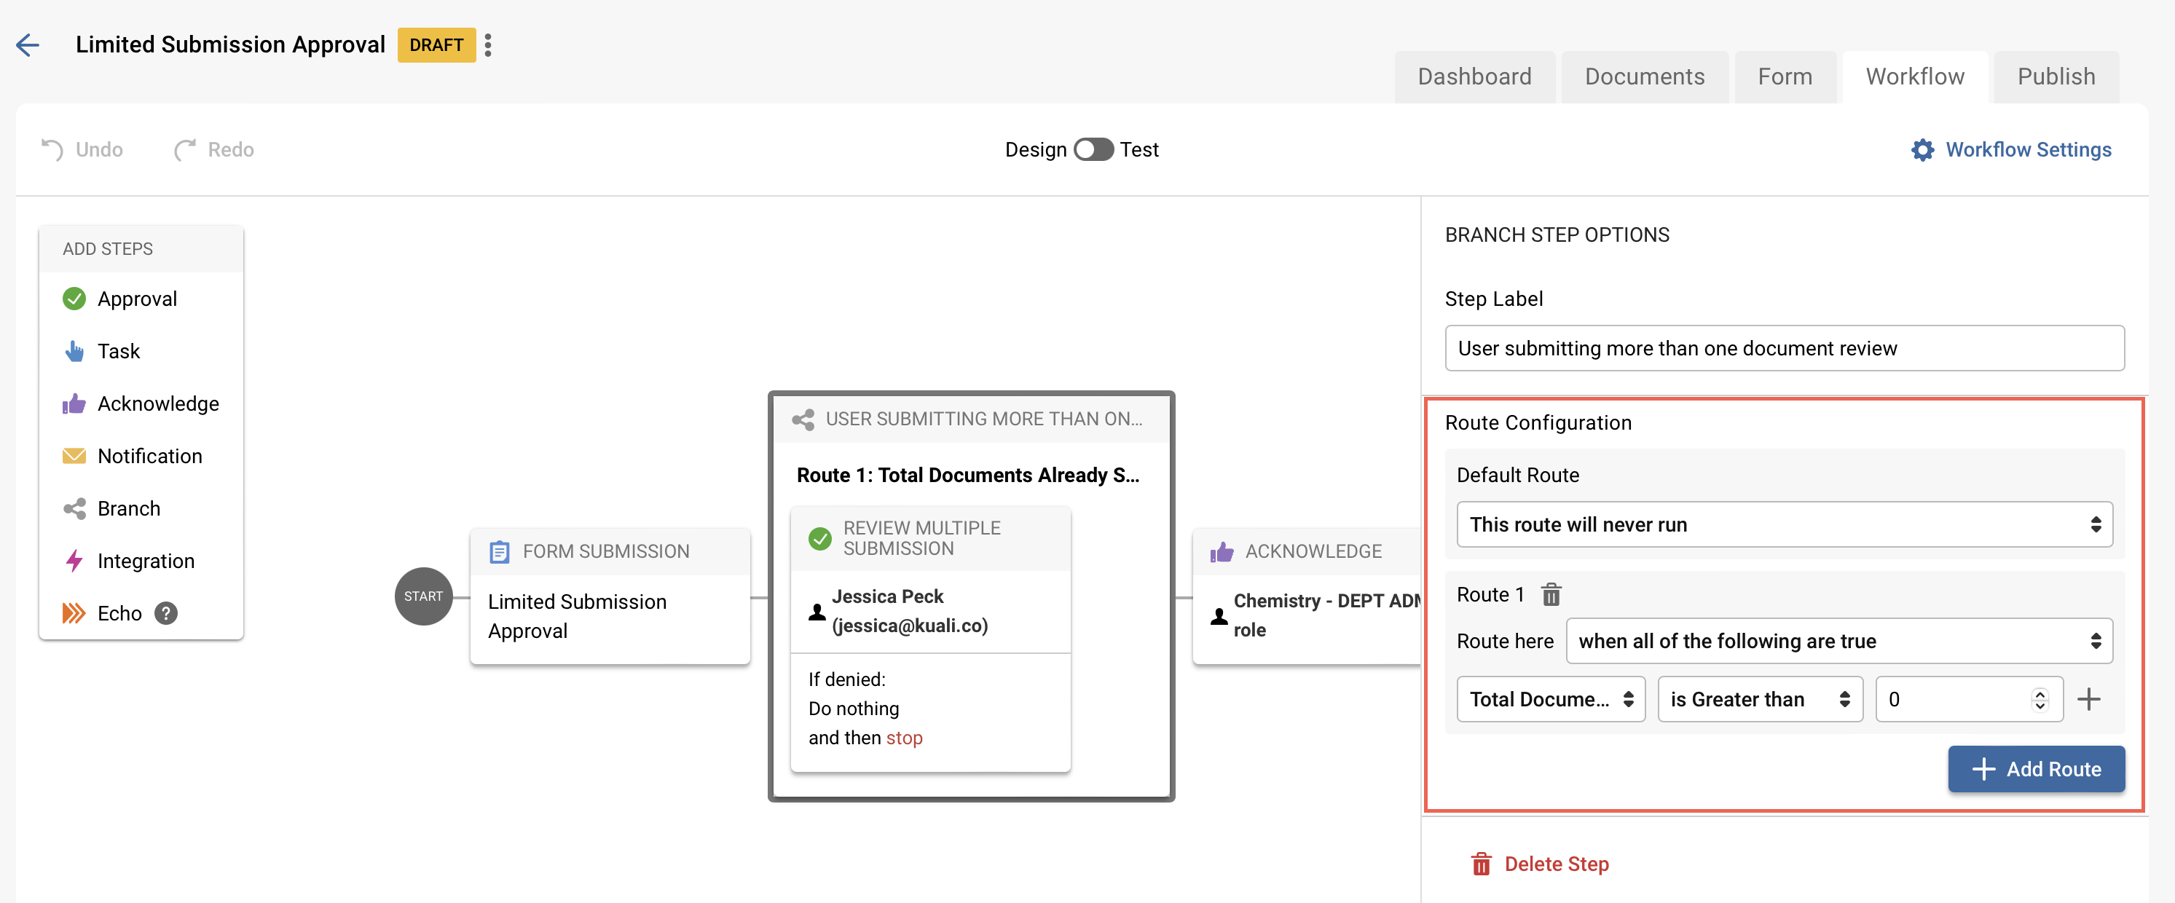Image resolution: width=2175 pixels, height=903 pixels.
Task: Edit the Step Label text field
Action: 1783,347
